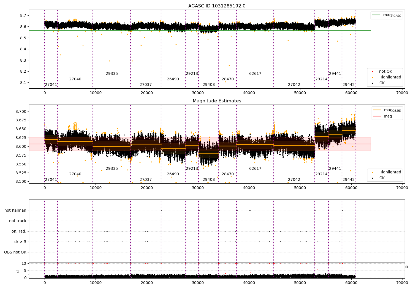Click OBSID label 27042 in the top plot
Viewport: 413px width, 289px height.
click(294, 85)
